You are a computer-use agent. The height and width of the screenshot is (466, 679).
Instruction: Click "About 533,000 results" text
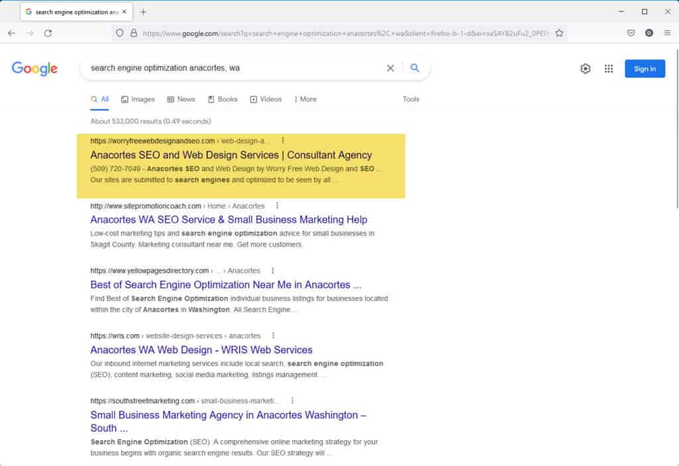click(125, 121)
